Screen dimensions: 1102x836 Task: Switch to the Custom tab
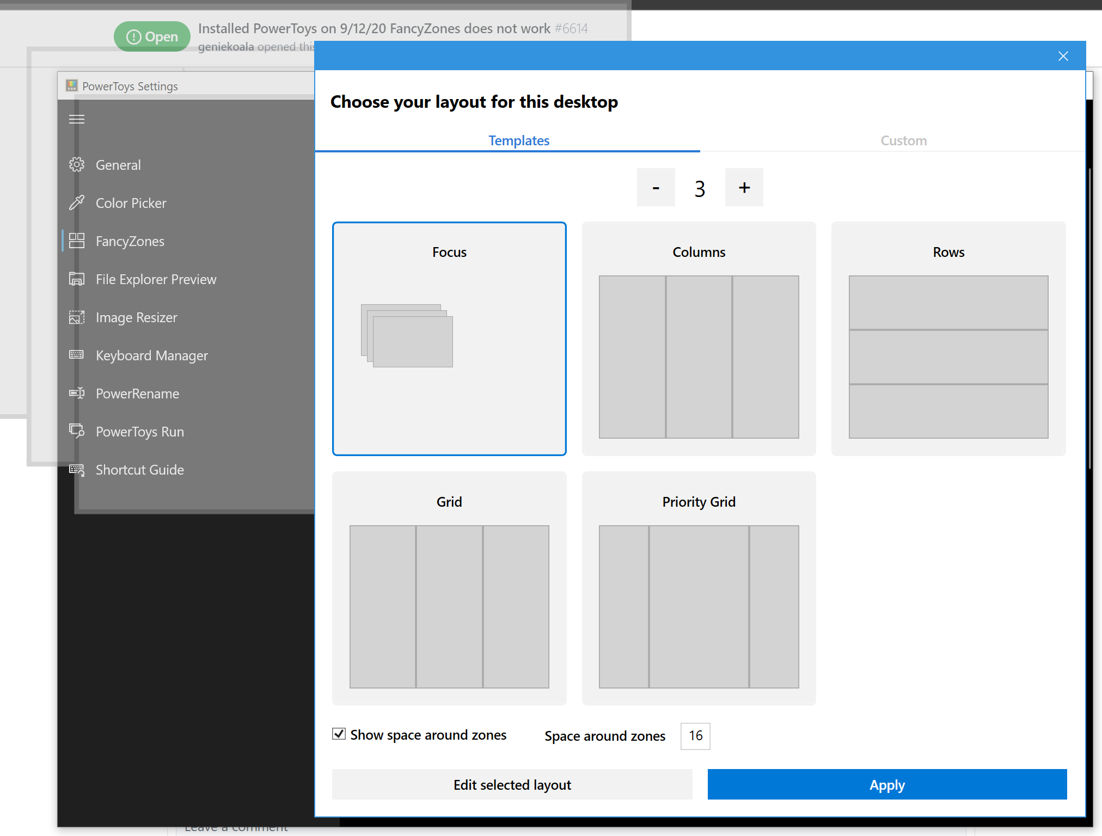coord(903,140)
